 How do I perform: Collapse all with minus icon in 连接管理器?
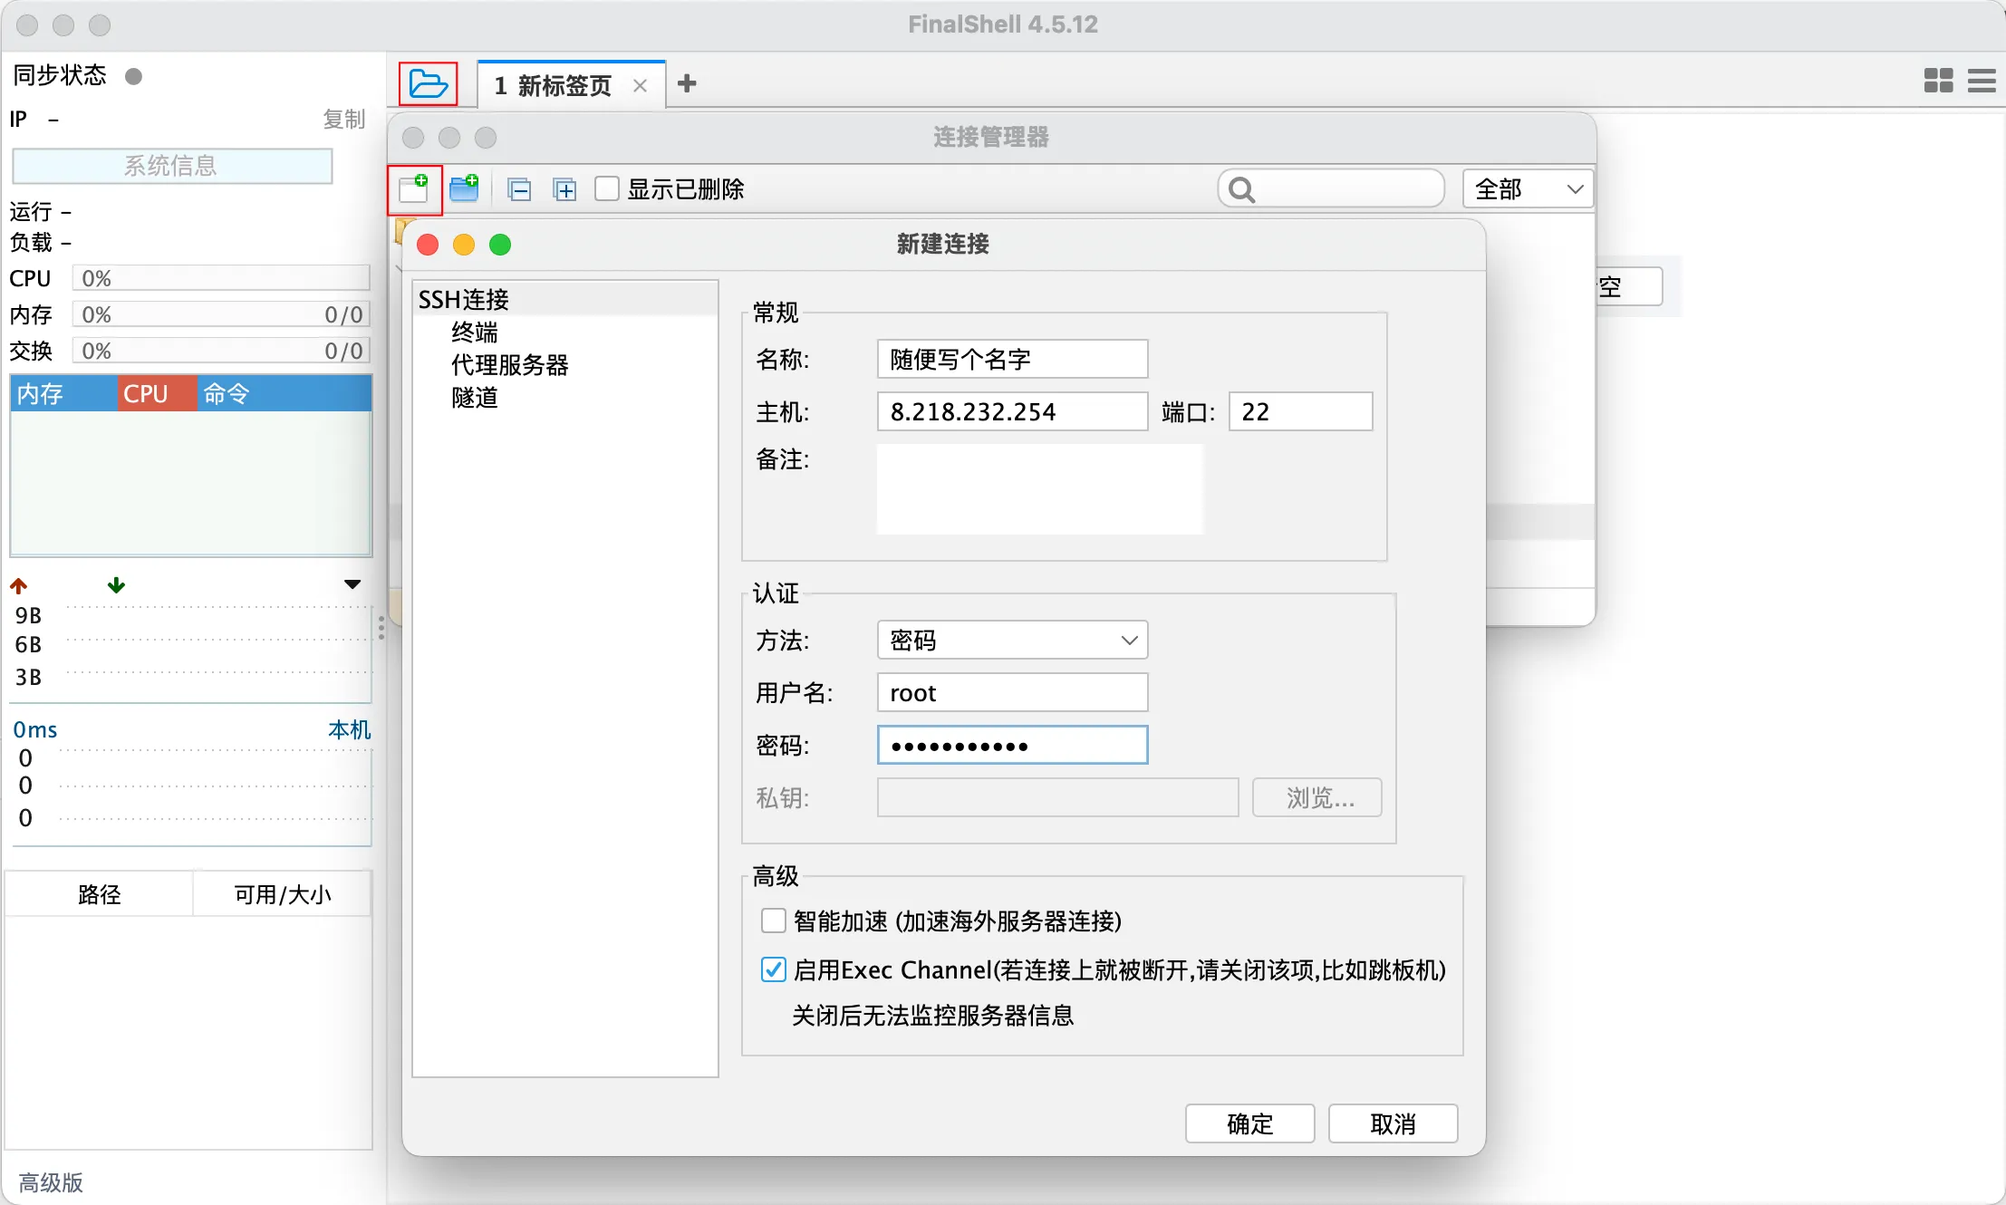(520, 189)
